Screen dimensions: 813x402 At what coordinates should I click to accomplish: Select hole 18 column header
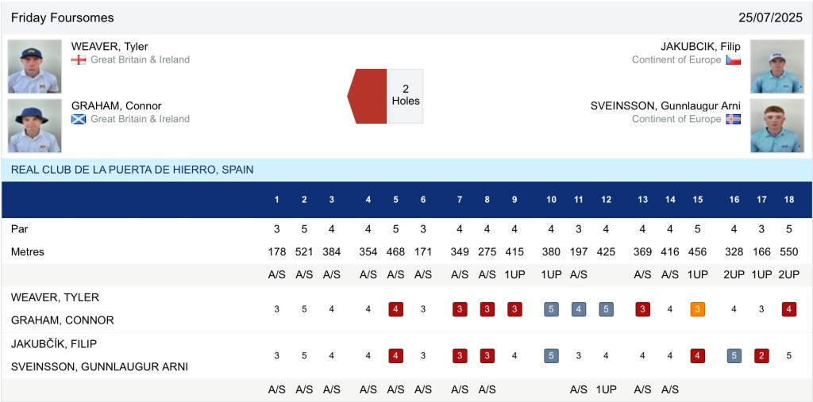[788, 199]
